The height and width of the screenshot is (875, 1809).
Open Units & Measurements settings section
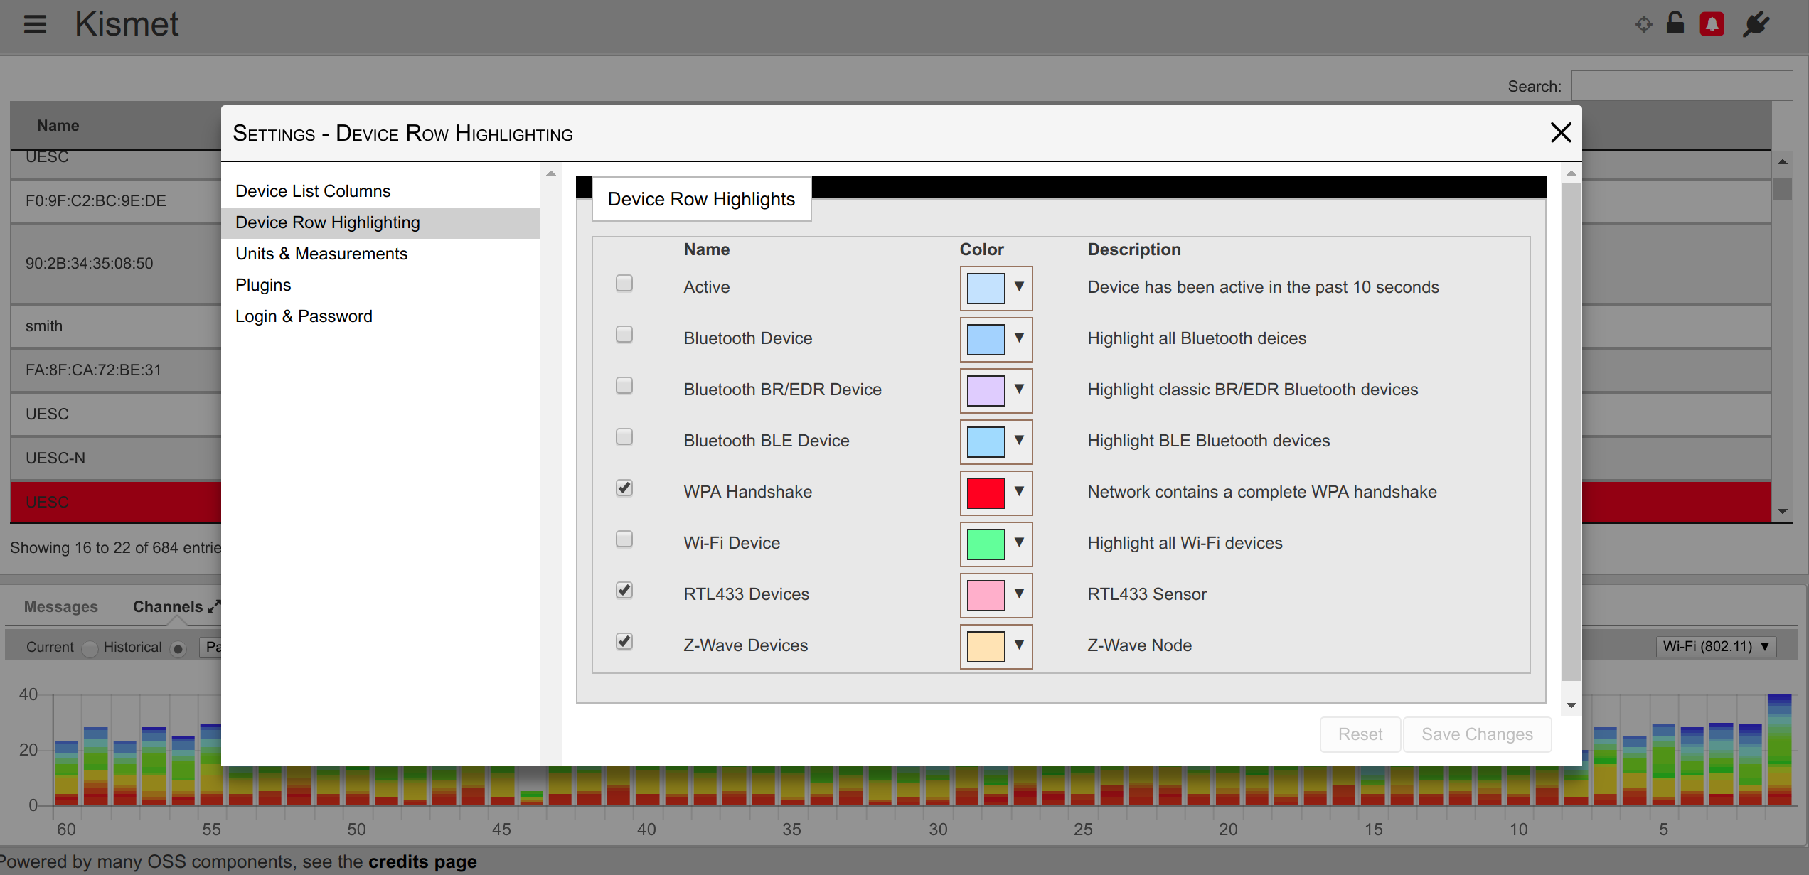[x=321, y=254]
